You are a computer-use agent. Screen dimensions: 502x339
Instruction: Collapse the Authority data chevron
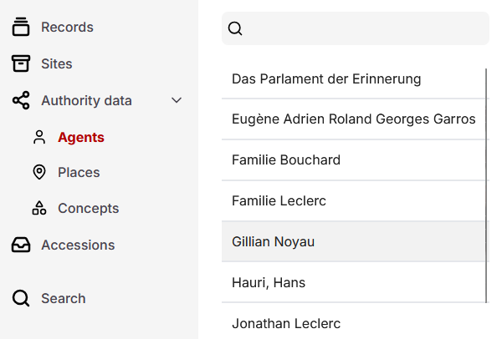(177, 100)
